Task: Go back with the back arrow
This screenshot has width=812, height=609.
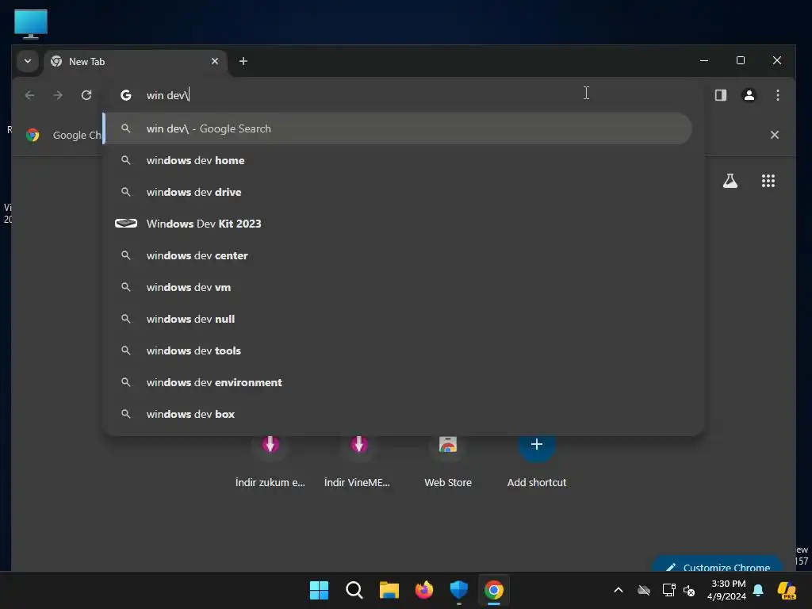Action: [29, 95]
